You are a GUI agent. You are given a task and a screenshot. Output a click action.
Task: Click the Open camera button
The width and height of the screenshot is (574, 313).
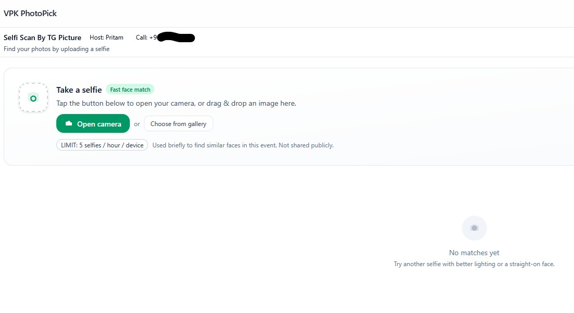93,123
